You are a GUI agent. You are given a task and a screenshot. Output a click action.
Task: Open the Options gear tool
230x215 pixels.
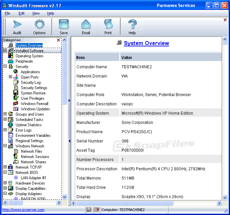(39, 27)
